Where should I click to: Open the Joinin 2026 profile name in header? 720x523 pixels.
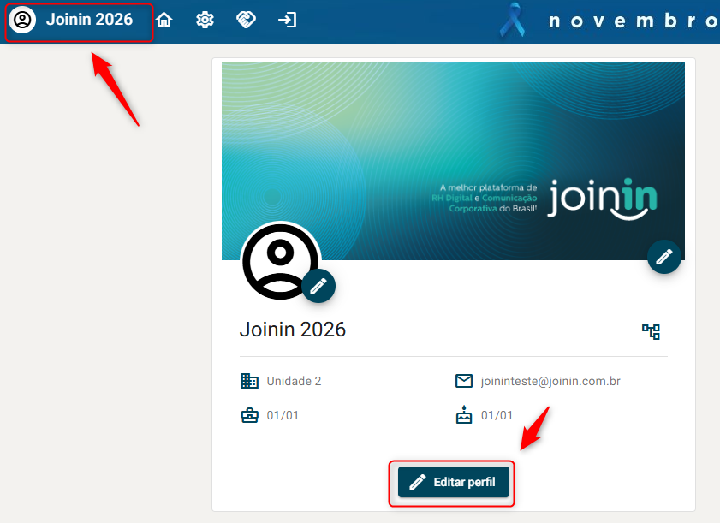pos(89,19)
